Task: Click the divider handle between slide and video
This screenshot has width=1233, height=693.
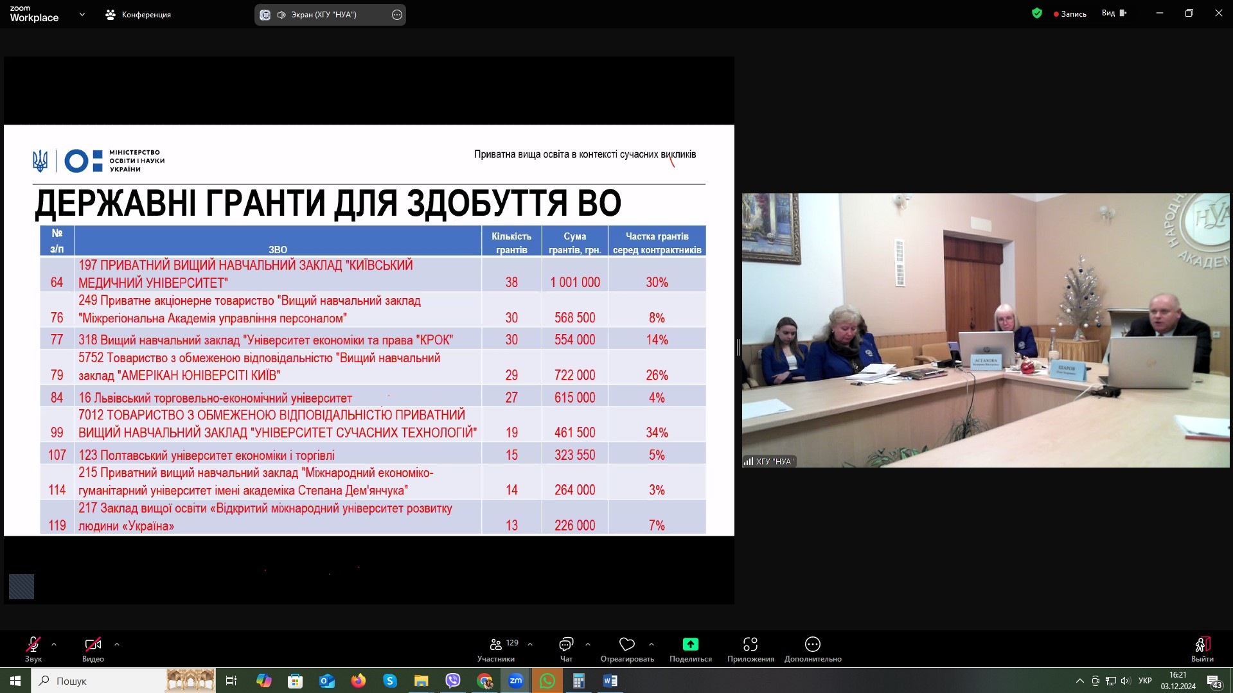Action: coord(738,347)
